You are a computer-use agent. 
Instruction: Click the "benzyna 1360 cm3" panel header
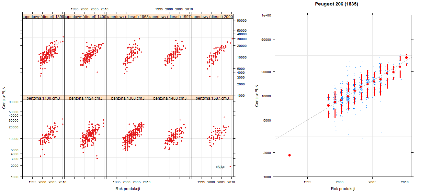[x=128, y=98]
